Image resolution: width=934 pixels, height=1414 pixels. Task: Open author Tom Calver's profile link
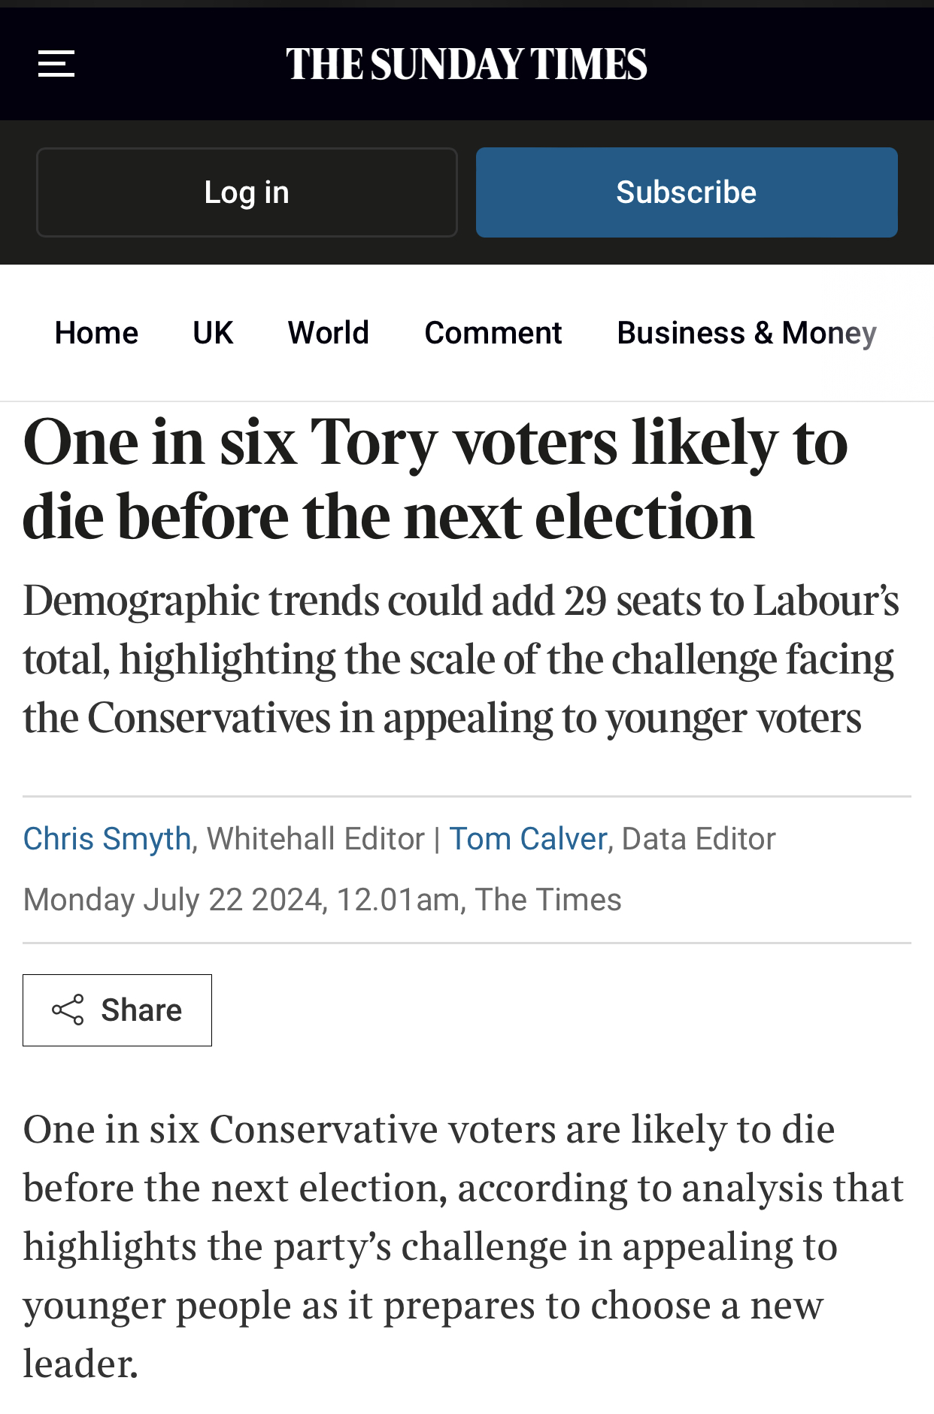tap(528, 839)
